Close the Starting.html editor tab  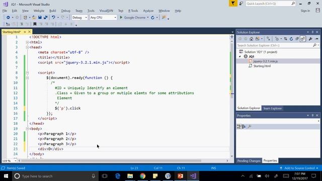coord(29,32)
